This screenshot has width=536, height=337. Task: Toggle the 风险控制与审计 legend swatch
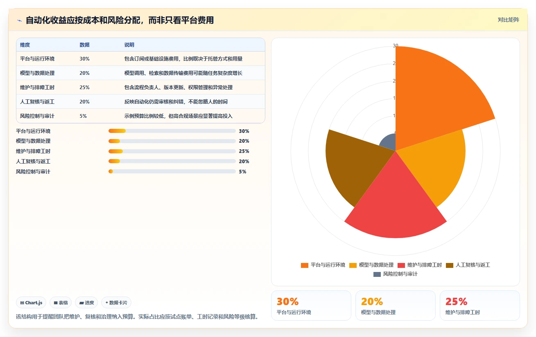(x=377, y=274)
